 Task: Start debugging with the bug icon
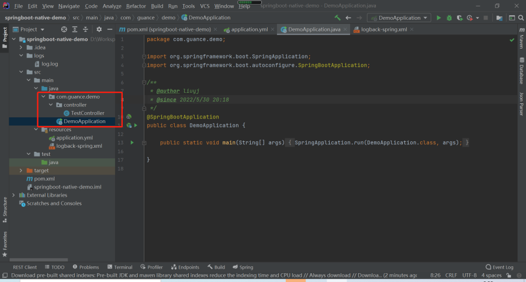(449, 18)
